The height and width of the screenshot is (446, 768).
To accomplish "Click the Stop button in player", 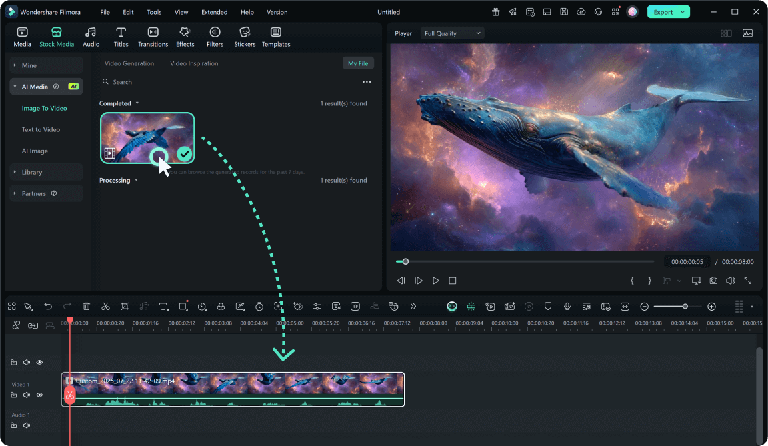I will (453, 281).
